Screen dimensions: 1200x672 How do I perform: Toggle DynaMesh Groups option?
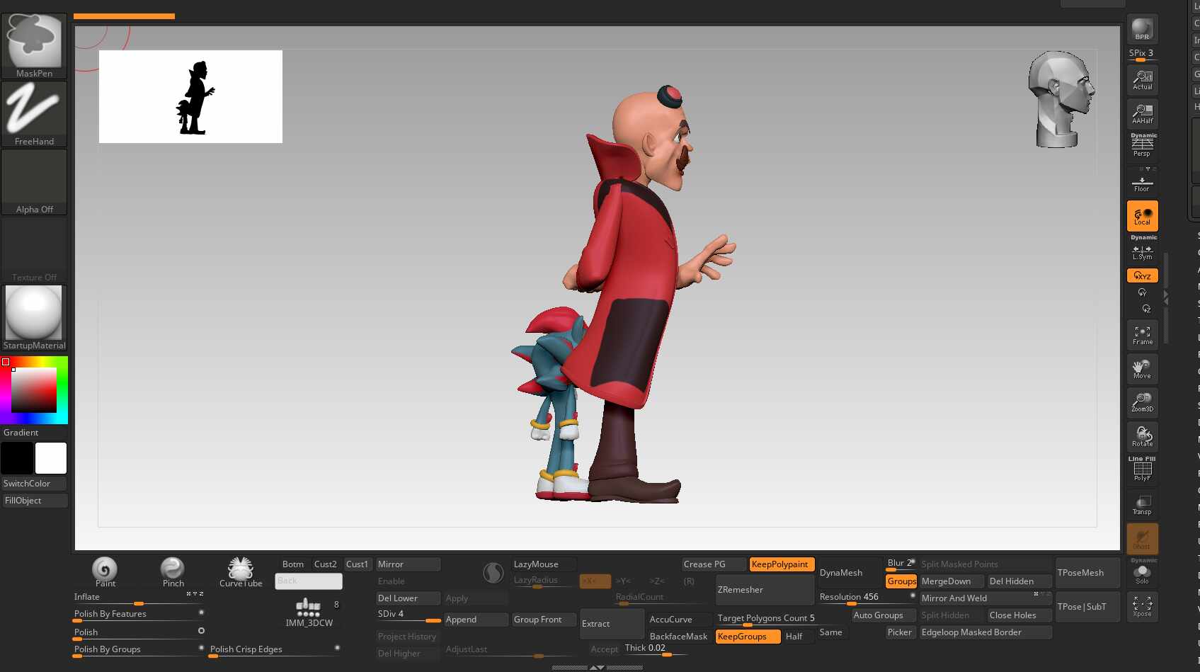[901, 581]
